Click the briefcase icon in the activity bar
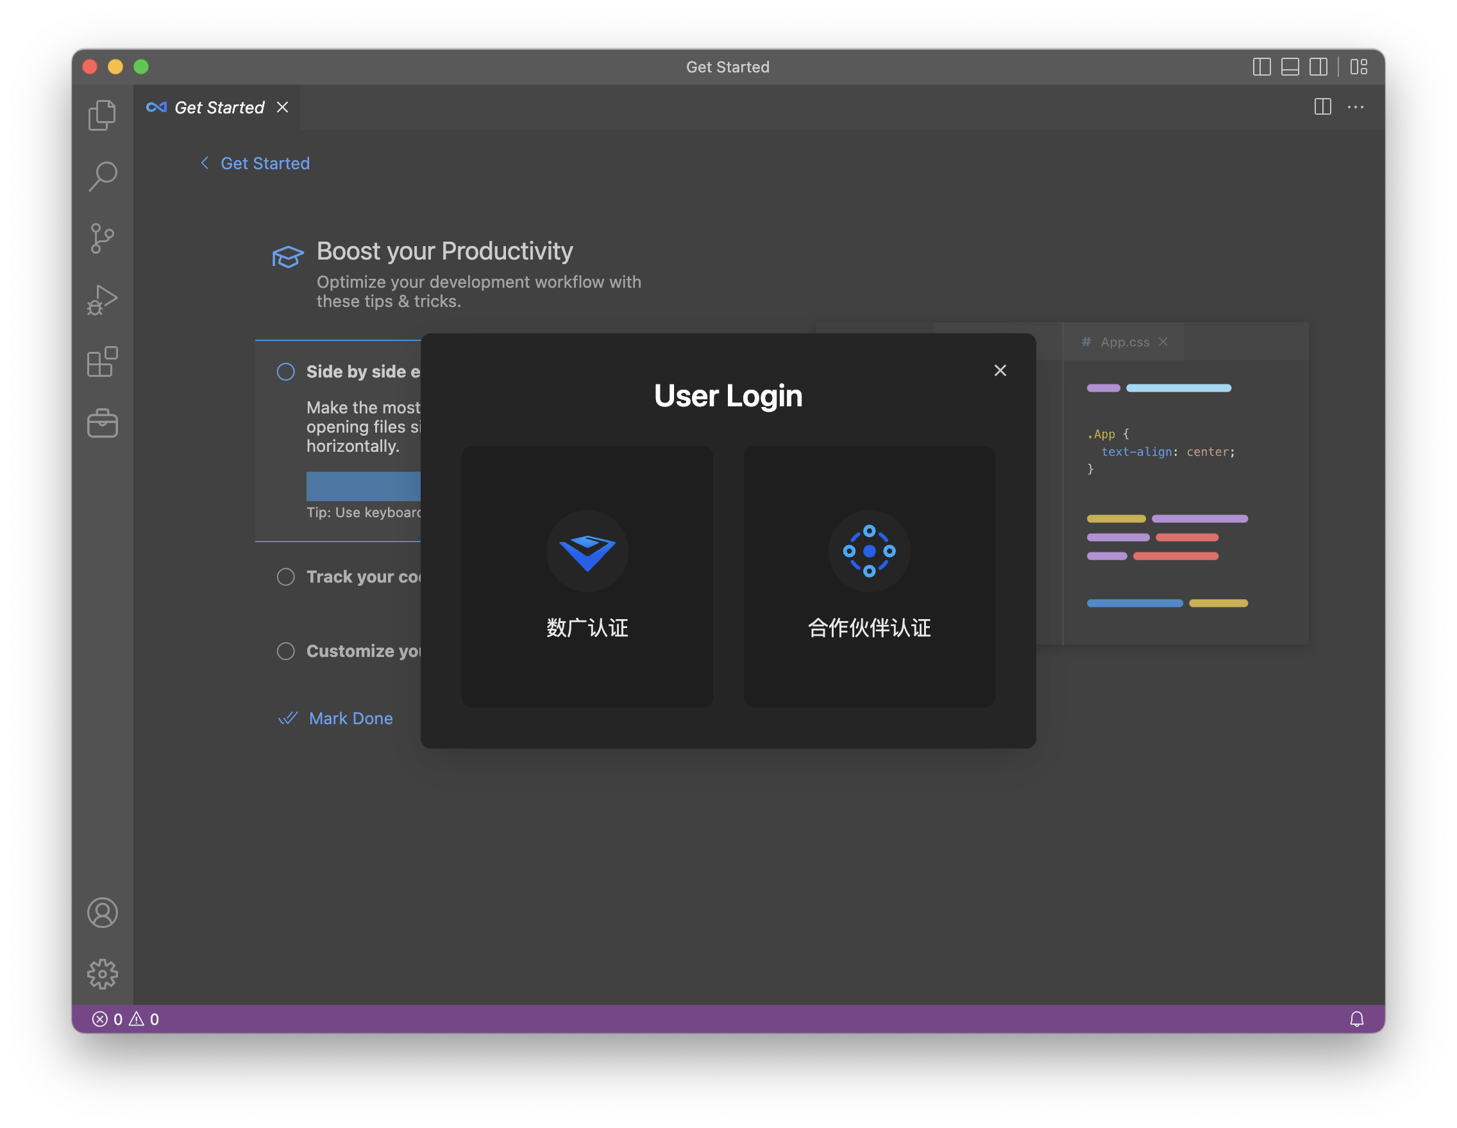 102,422
